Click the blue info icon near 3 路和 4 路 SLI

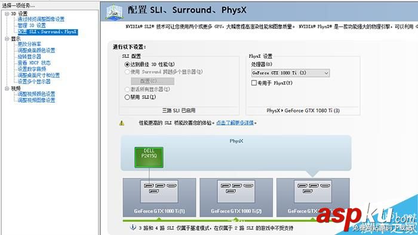pyautogui.click(x=133, y=227)
